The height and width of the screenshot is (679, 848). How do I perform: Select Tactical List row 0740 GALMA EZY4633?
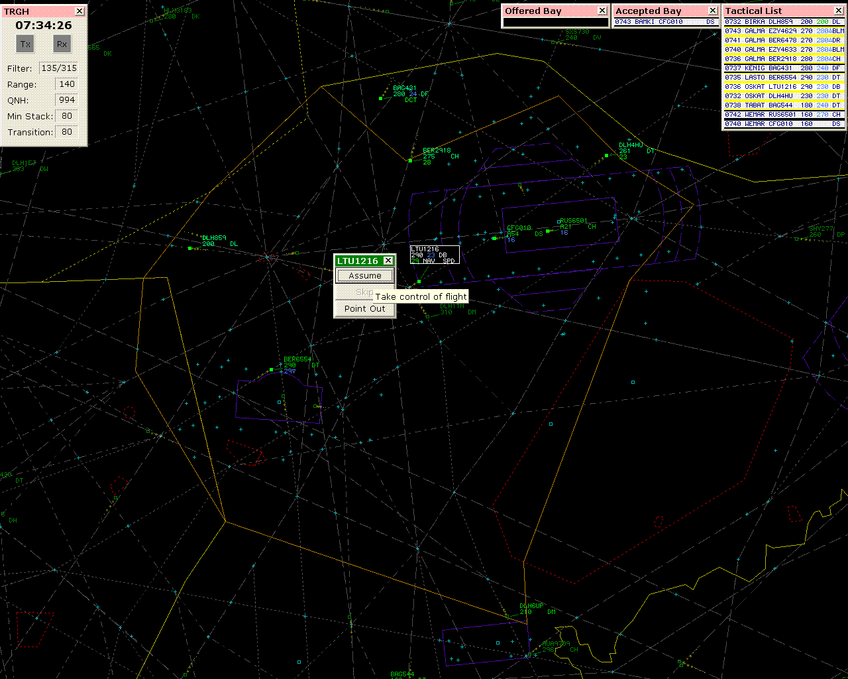[784, 50]
